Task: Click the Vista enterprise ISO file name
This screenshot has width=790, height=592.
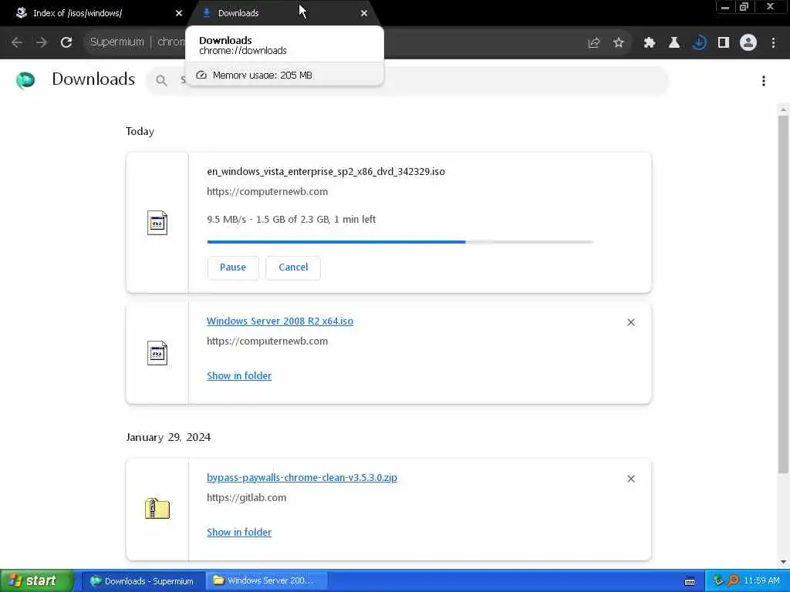Action: click(326, 172)
